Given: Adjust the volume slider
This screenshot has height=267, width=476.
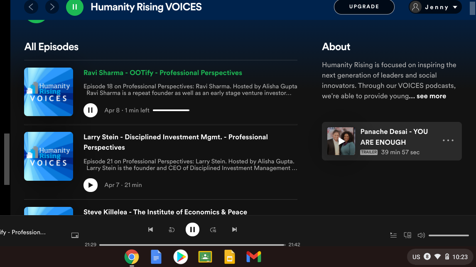Looking at the screenshot, I should tap(449, 235).
